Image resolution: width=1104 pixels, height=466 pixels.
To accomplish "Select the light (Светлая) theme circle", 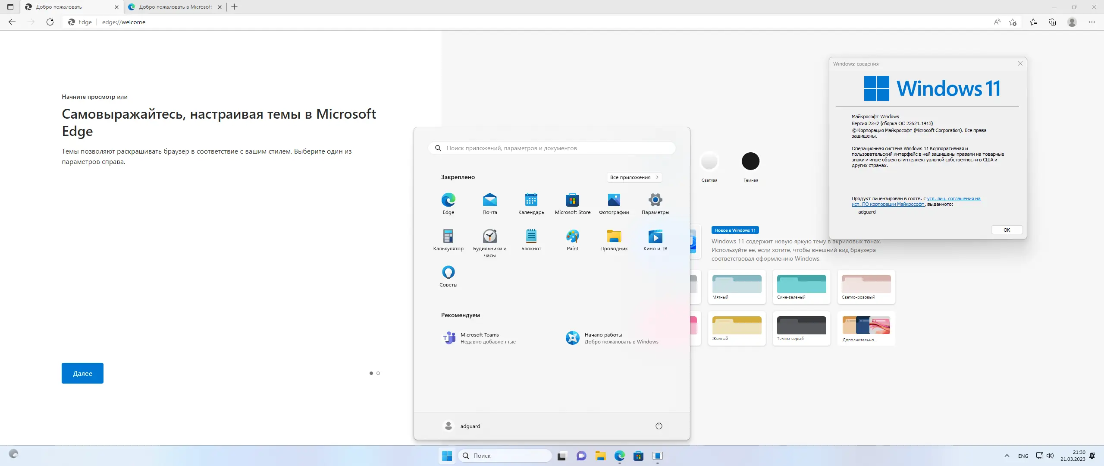I will [x=709, y=161].
